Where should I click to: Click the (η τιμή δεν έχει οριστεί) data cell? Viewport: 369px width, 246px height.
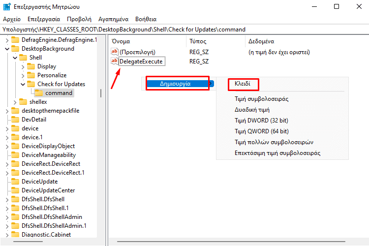coord(279,52)
